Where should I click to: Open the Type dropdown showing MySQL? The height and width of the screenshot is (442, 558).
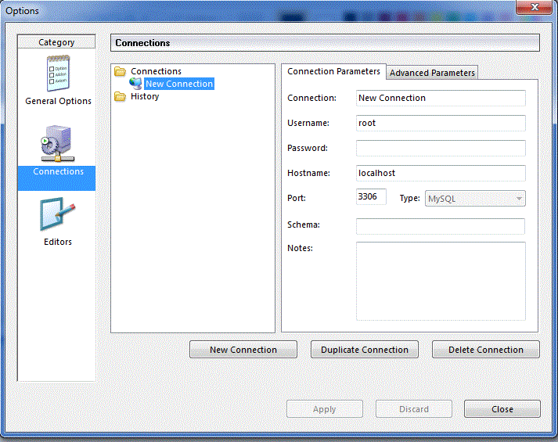(475, 199)
